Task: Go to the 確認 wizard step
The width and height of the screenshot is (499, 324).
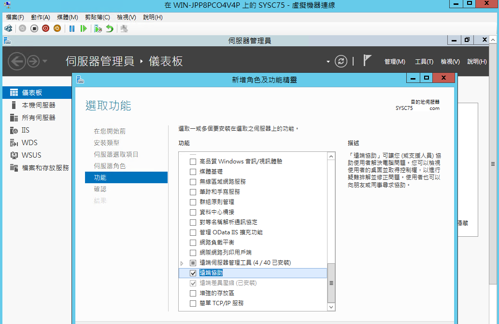Action: pos(100,189)
